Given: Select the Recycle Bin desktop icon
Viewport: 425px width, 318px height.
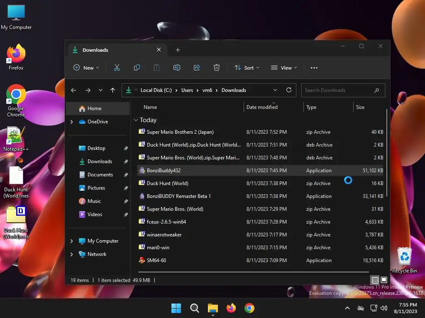Looking at the screenshot, I should coord(404,260).
